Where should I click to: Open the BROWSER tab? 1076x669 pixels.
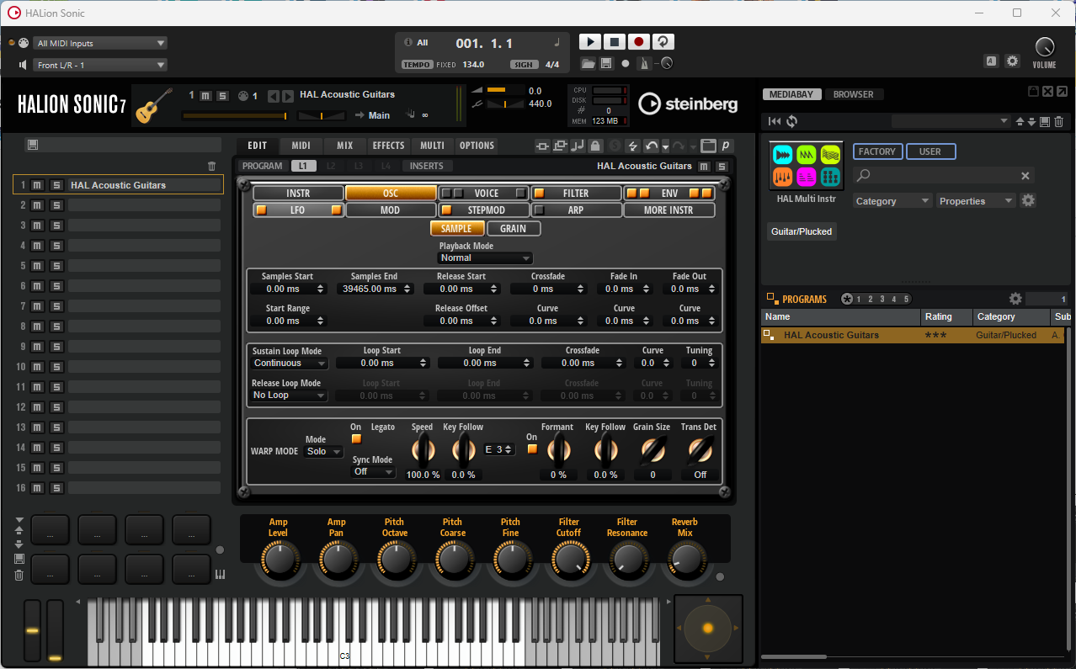854,94
